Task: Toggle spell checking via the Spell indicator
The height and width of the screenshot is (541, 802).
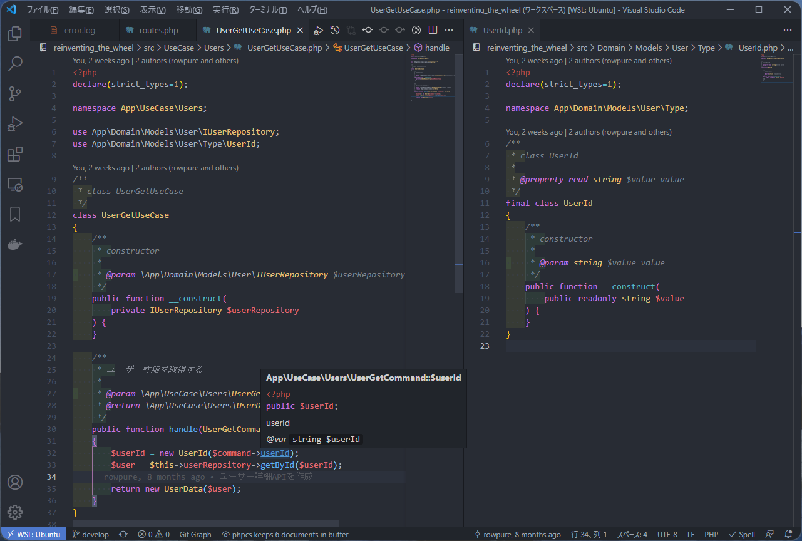Action: tap(742, 534)
